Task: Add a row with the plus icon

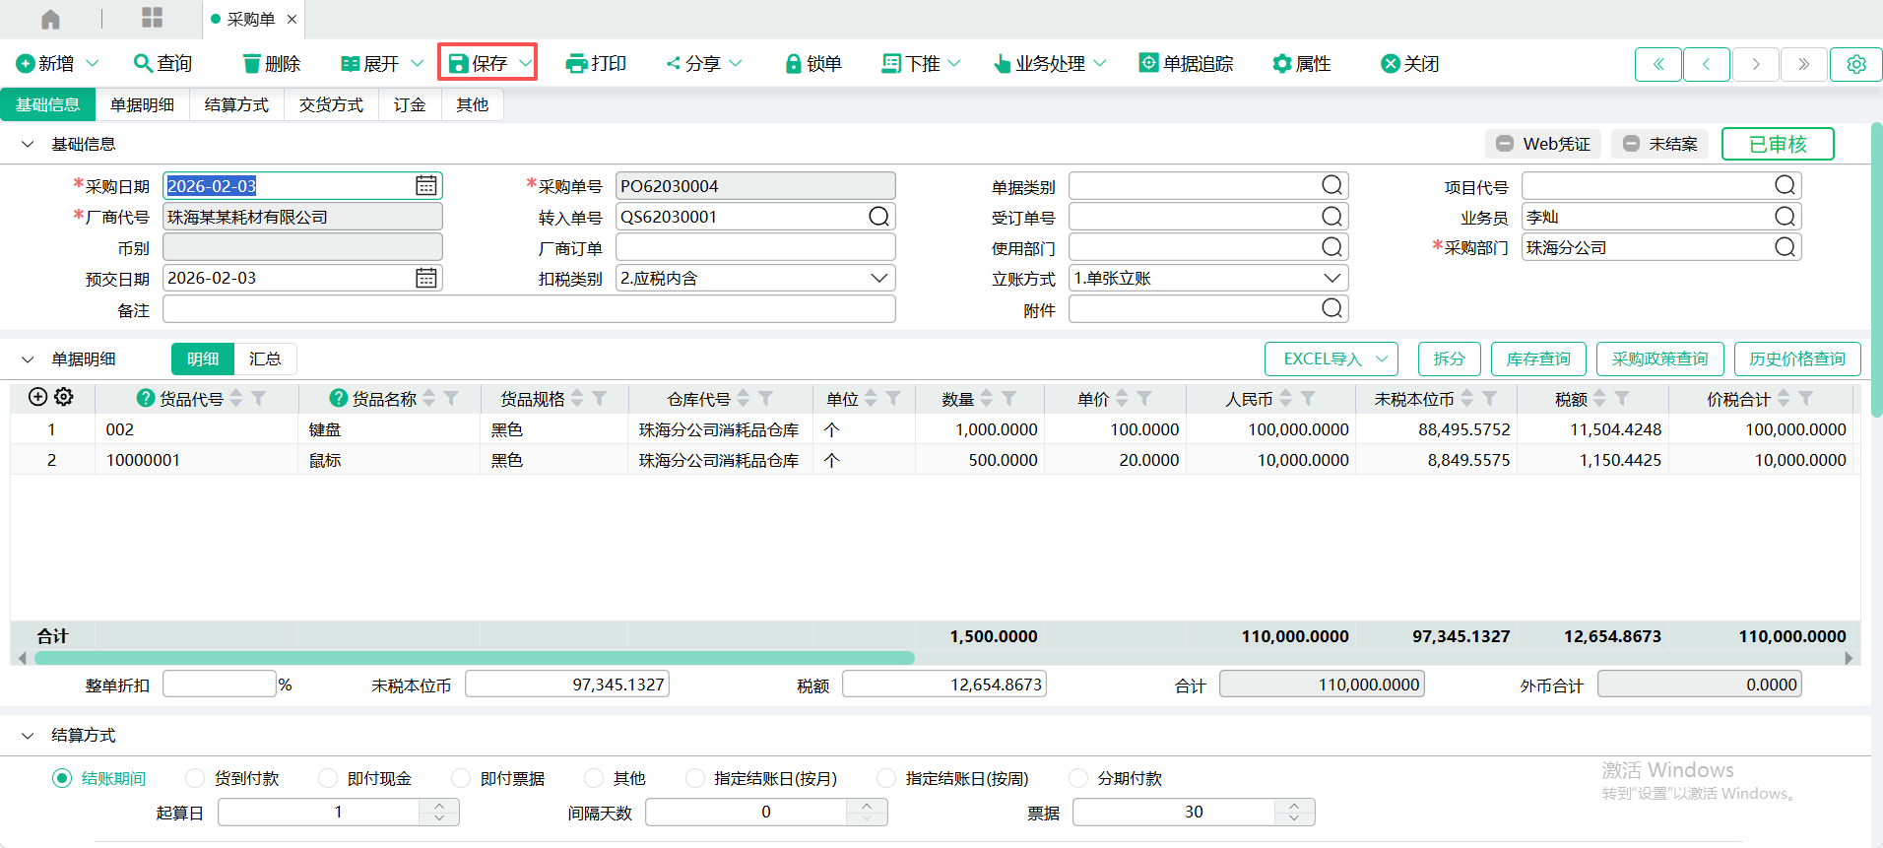Action: 38,397
